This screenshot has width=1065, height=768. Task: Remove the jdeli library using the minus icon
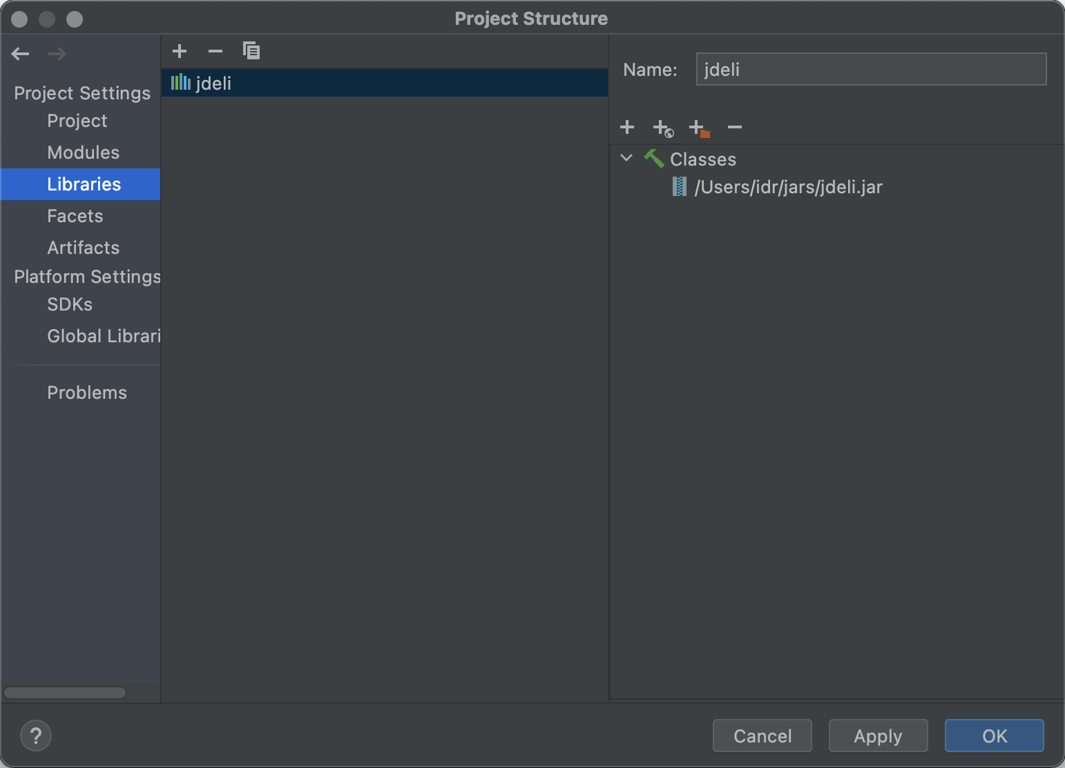[x=215, y=50]
